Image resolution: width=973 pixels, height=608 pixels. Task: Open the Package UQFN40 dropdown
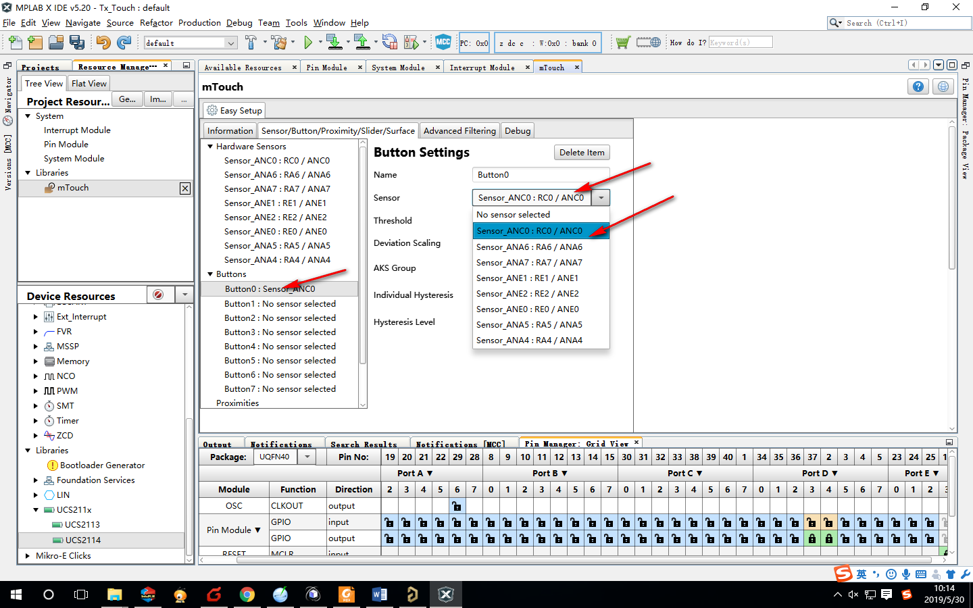pos(307,457)
